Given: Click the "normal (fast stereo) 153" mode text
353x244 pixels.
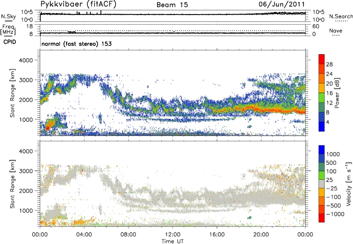Looking at the screenshot, I should click(x=76, y=44).
